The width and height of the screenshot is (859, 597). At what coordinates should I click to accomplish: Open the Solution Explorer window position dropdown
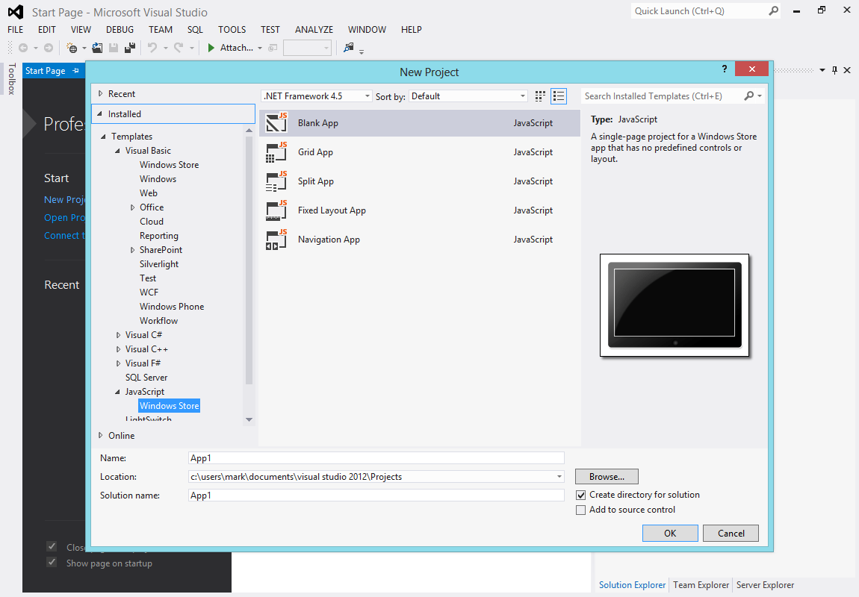pyautogui.click(x=822, y=70)
